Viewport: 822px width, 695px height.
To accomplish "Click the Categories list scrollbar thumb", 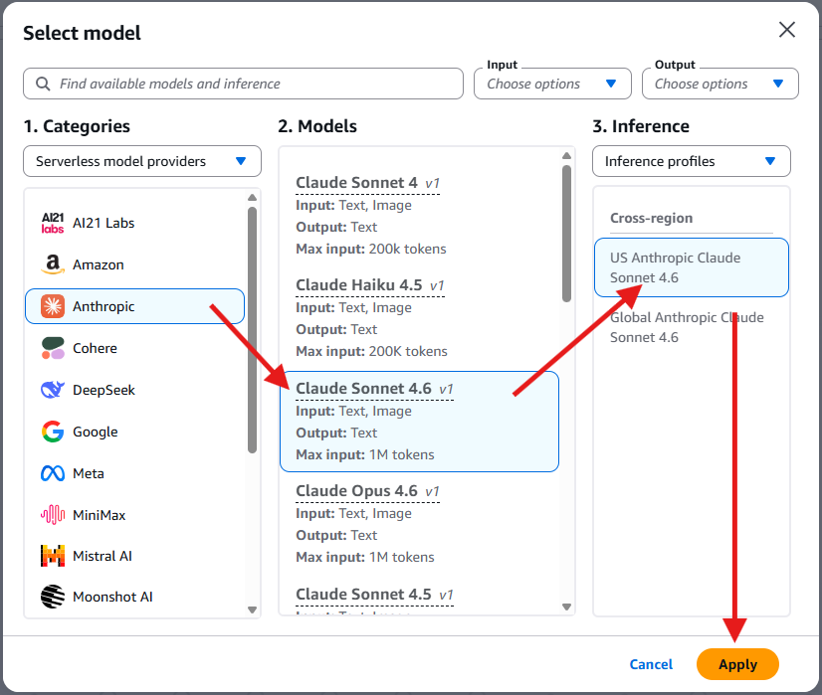I will pos(252,330).
